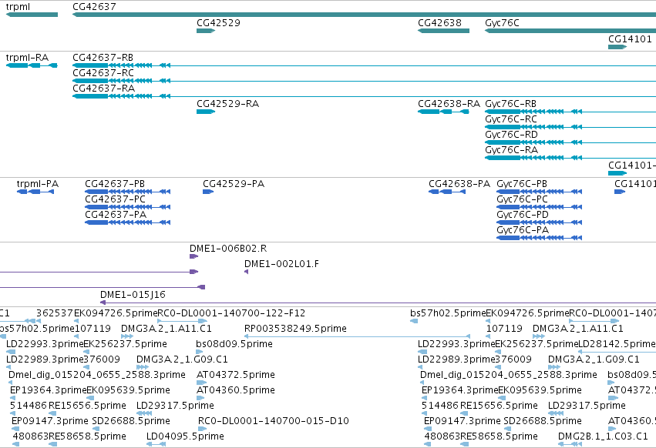The image size is (656, 448).
Task: Select protein CG42637-PA
Action: click(x=116, y=215)
